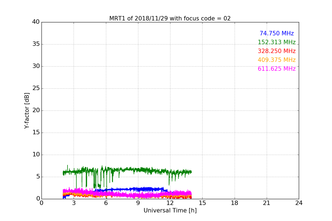
Task: Click the x-axis tick value 12
Action: tap(170, 203)
